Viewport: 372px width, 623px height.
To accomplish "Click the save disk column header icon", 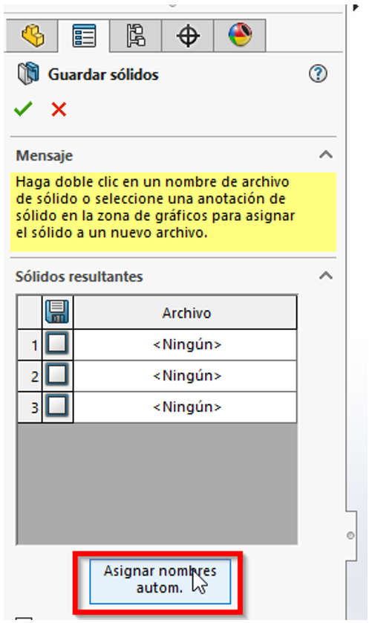I will pyautogui.click(x=57, y=312).
